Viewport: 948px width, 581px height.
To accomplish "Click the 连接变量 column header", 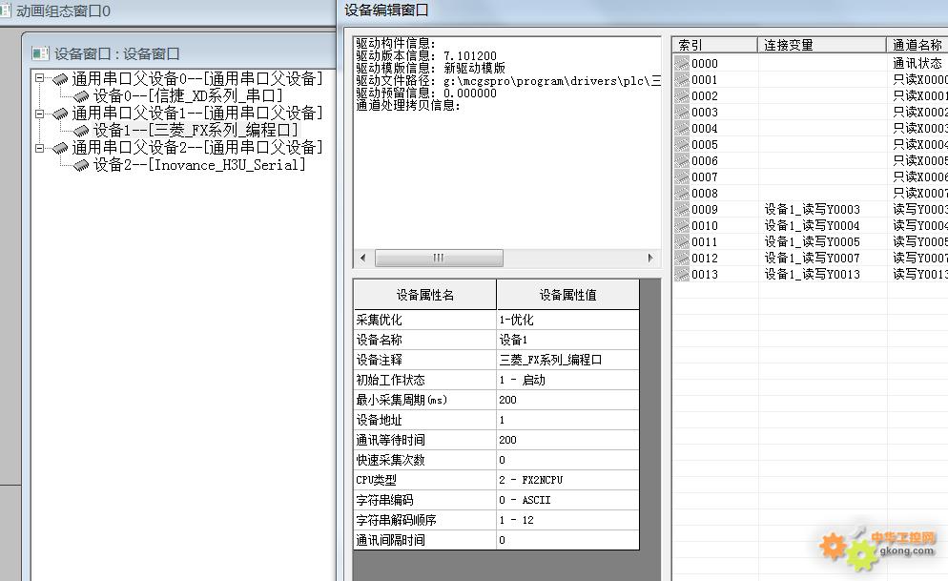I will [822, 45].
